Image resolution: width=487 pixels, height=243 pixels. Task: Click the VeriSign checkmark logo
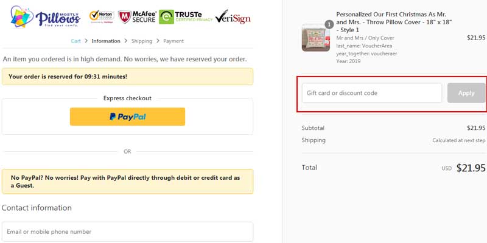click(233, 16)
